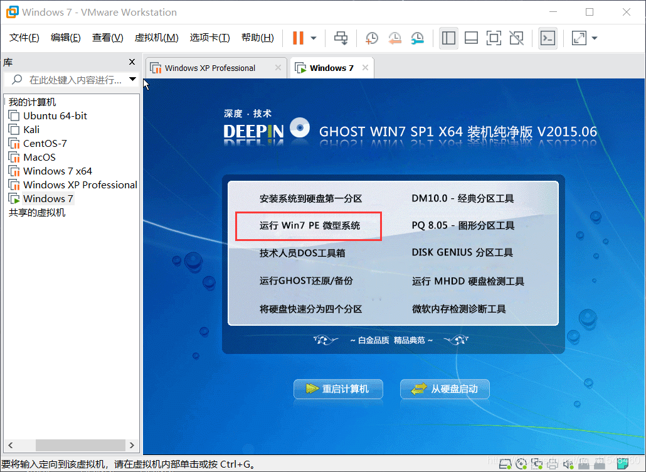Close the Windows XP Professional tab
646x472 pixels.
(x=278, y=68)
